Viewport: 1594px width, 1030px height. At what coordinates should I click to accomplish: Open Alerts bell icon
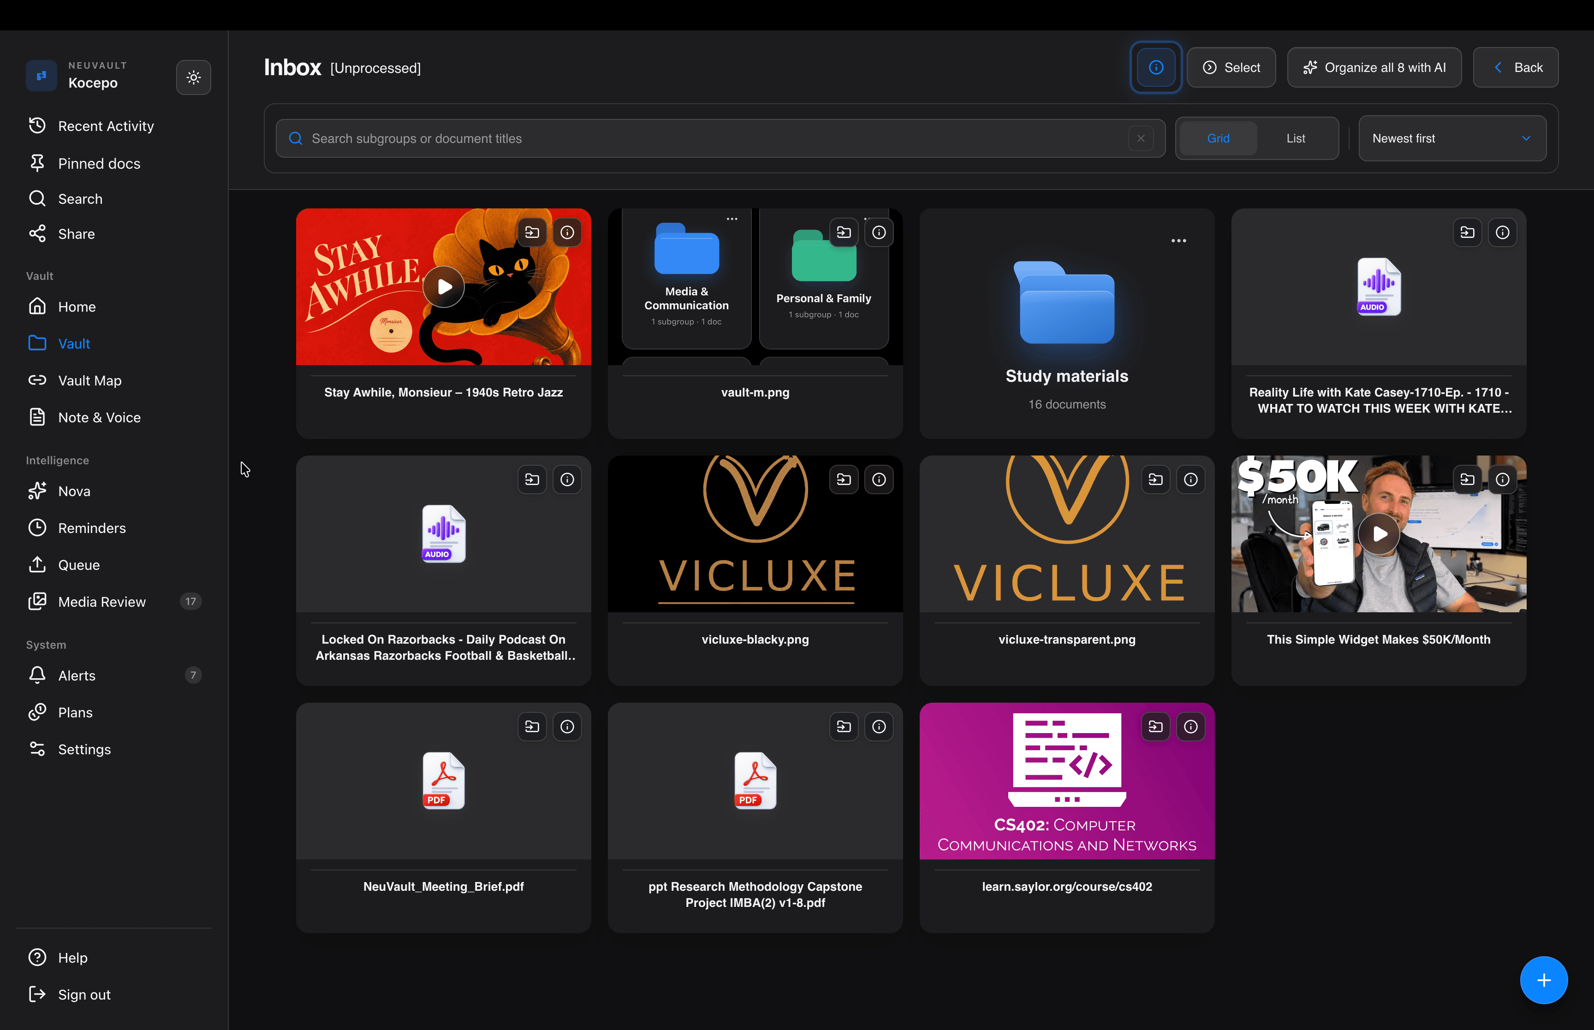tap(37, 675)
